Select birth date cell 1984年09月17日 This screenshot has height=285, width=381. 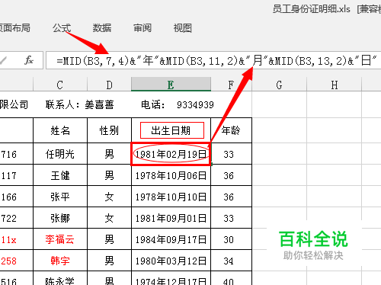click(x=171, y=239)
